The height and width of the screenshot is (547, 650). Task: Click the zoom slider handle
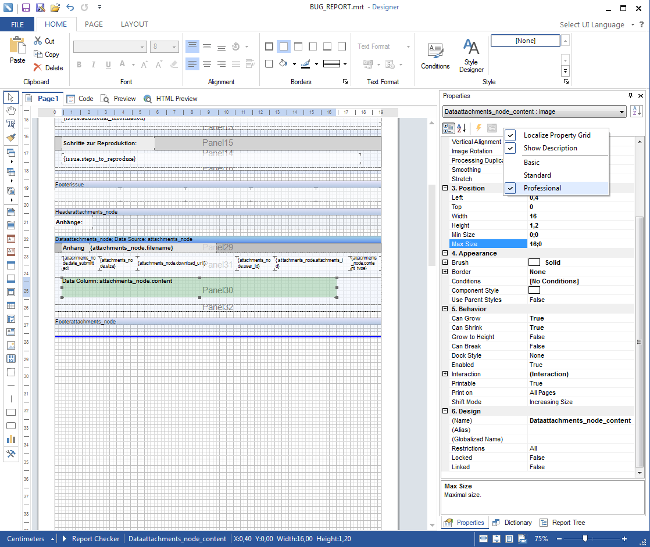pos(585,539)
